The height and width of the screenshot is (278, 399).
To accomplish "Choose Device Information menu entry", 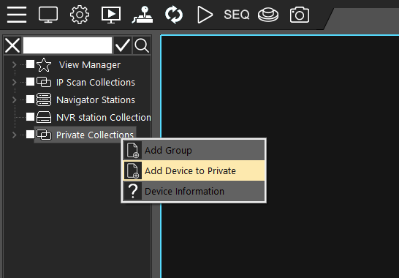I will click(194, 191).
